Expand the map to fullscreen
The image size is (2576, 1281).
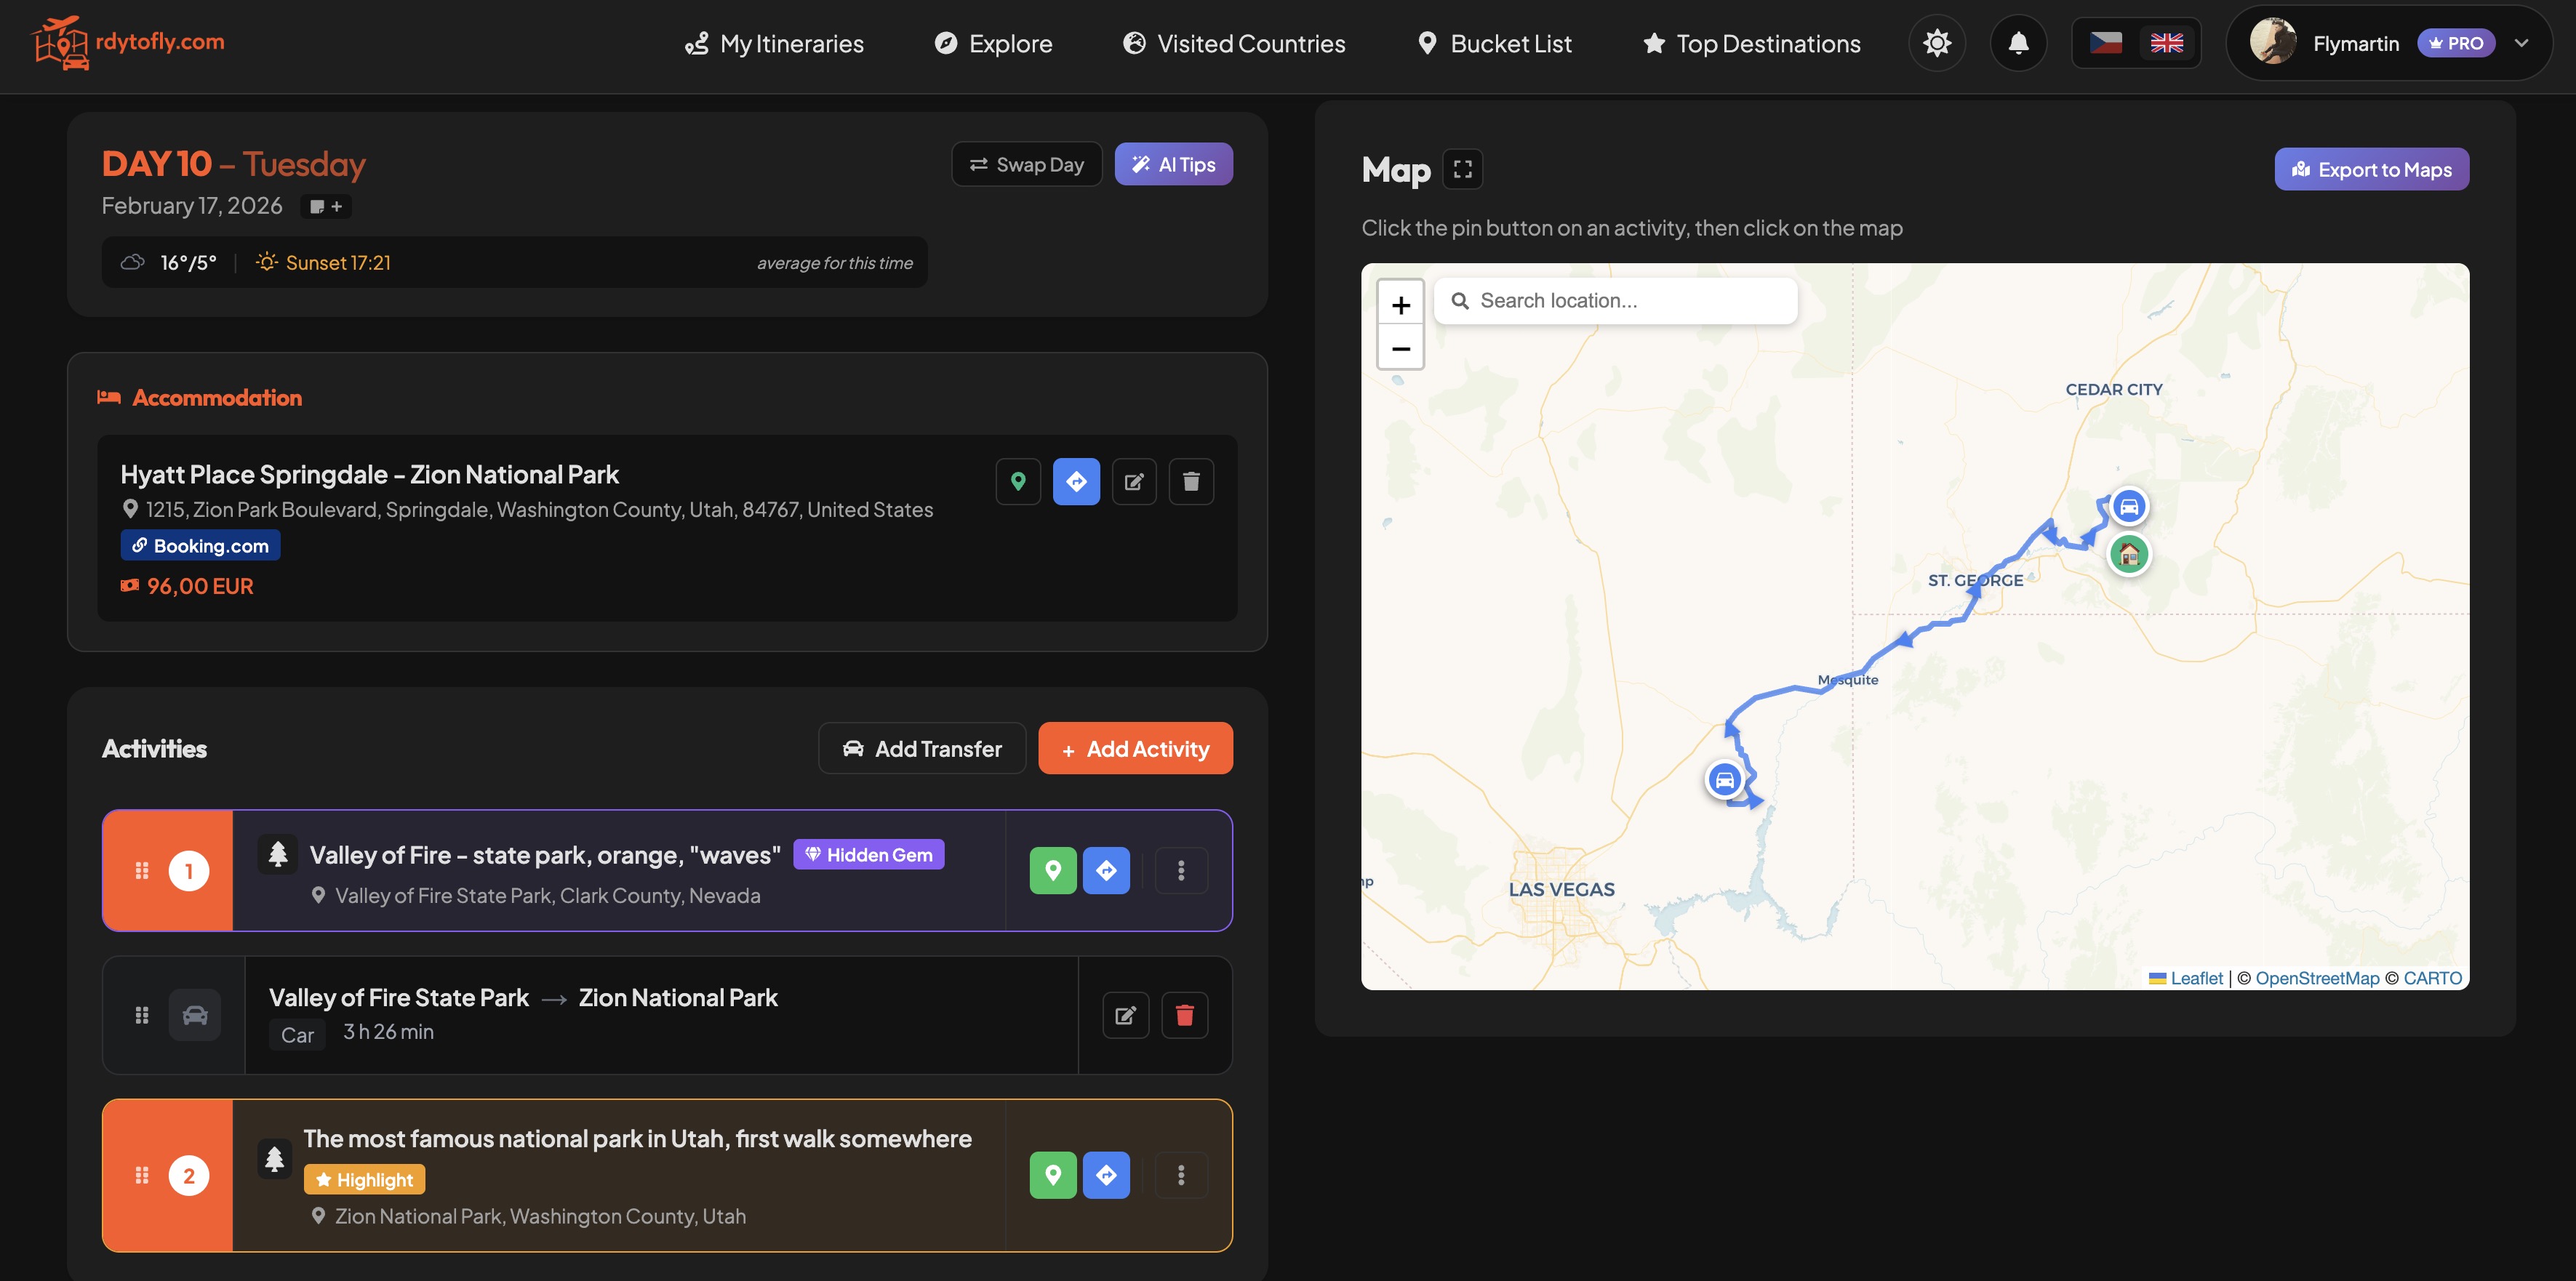1463,169
